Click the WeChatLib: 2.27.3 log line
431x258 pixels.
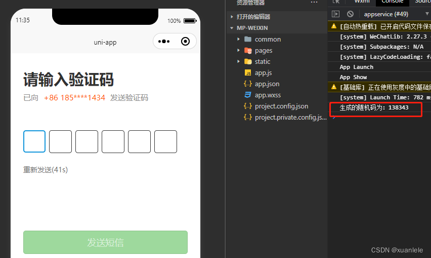click(x=383, y=36)
